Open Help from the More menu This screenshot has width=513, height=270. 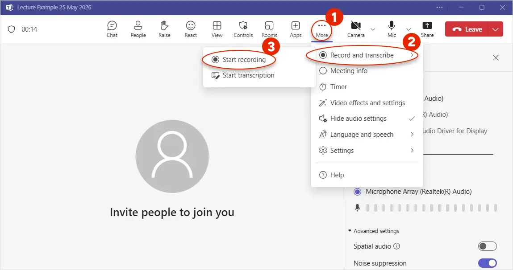[367, 175]
